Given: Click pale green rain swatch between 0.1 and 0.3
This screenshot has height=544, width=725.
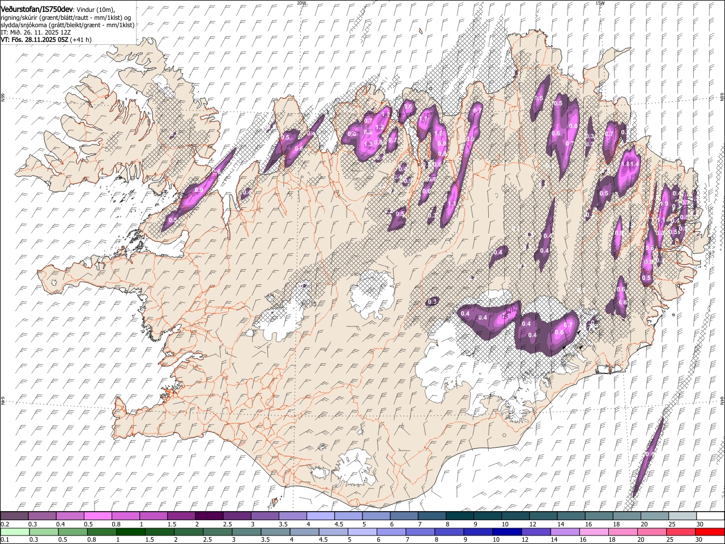Looking at the screenshot, I should coord(15,532).
